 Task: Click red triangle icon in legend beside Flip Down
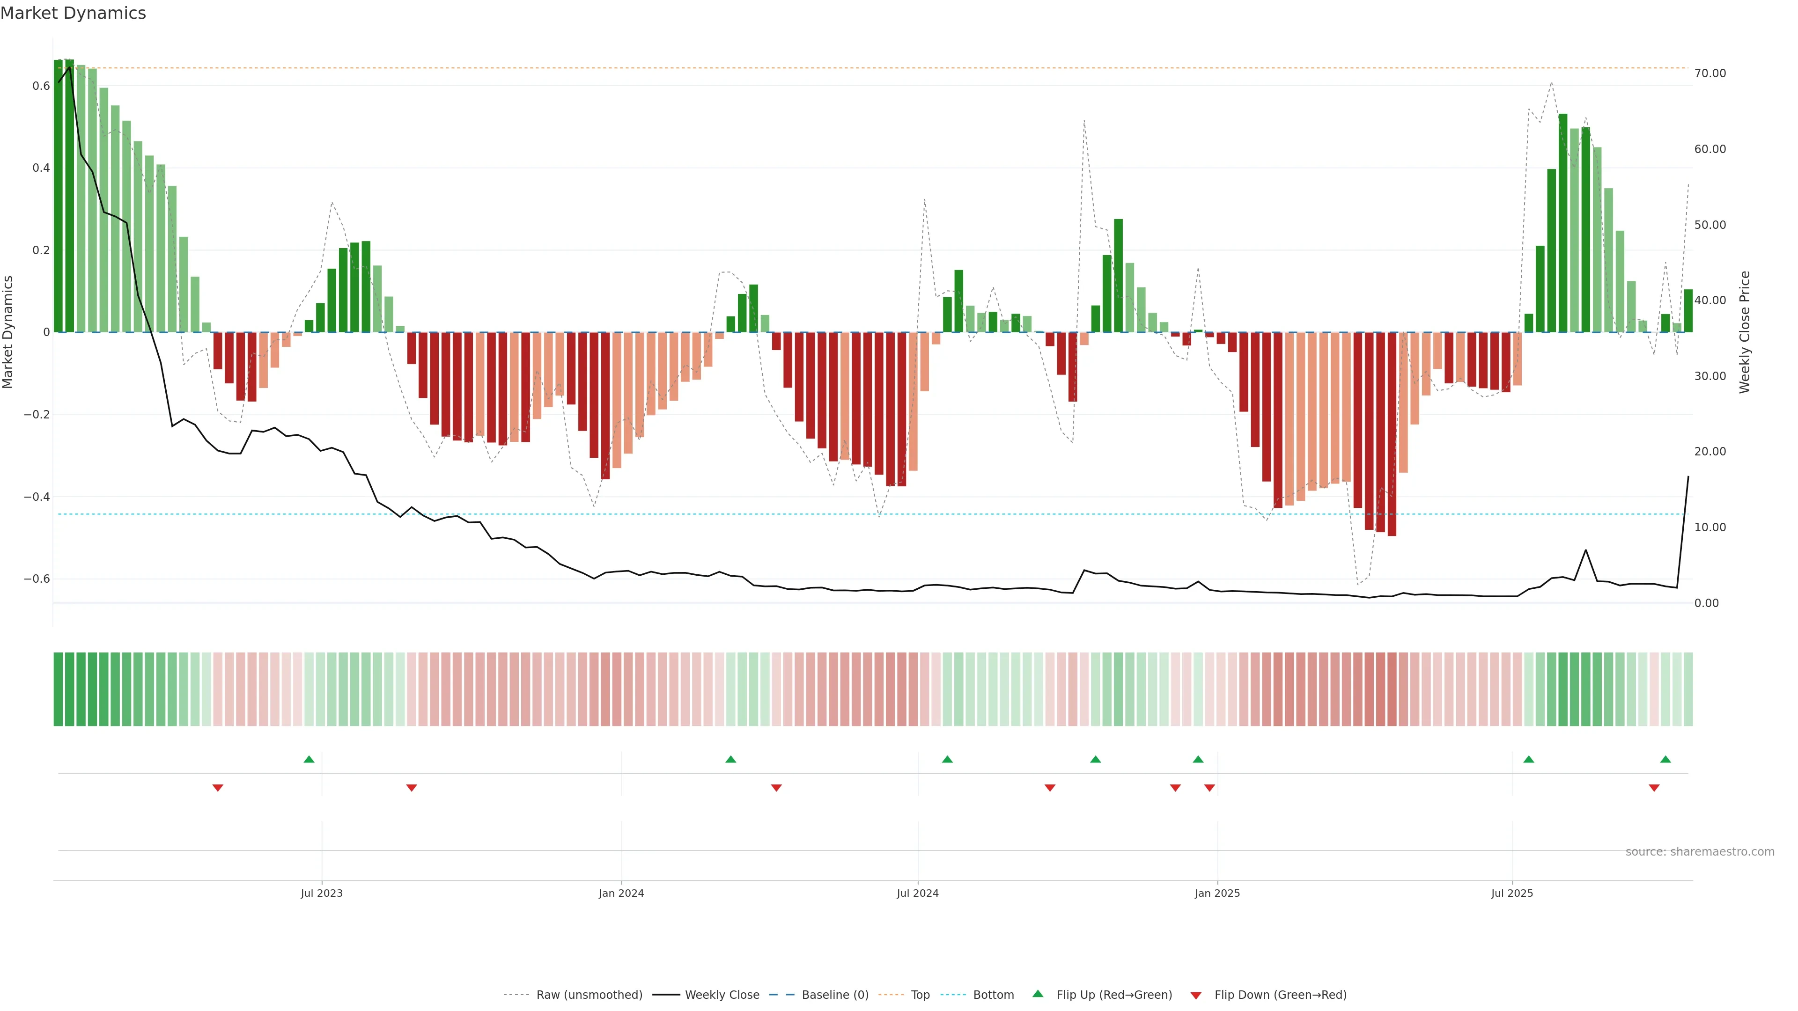point(1196,995)
